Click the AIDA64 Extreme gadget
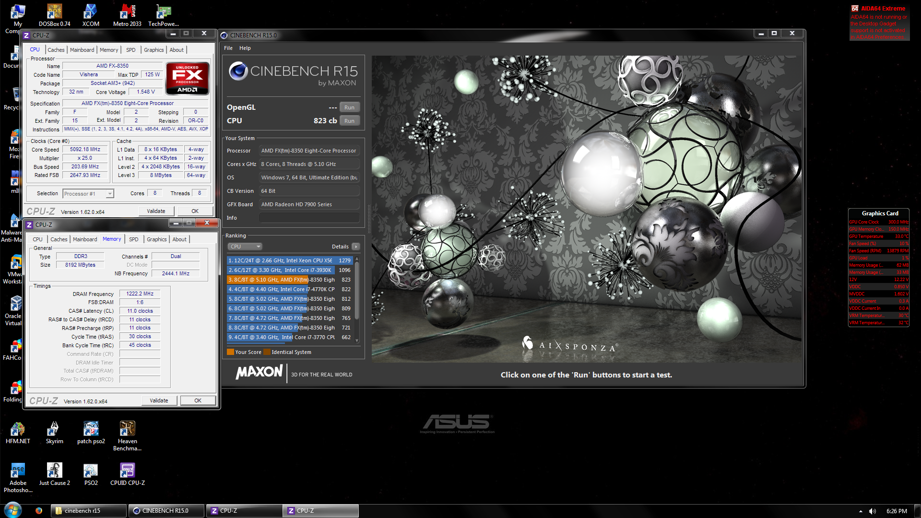Screen dimensions: 921x518 [x=879, y=23]
